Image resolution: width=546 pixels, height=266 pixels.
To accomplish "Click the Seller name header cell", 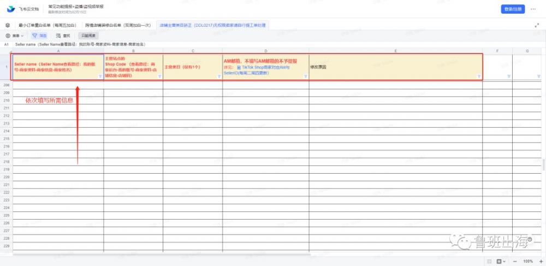I will (58, 67).
